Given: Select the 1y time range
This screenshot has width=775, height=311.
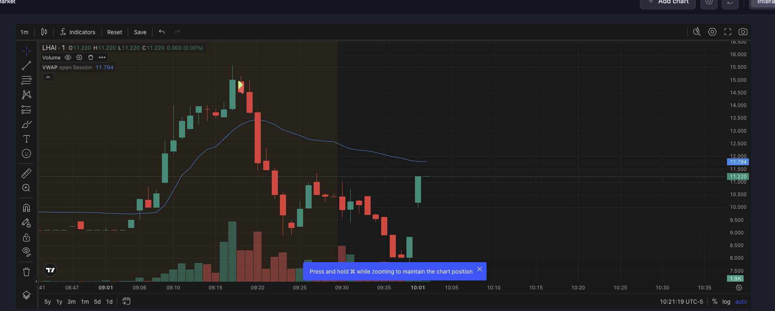Looking at the screenshot, I should coord(59,302).
